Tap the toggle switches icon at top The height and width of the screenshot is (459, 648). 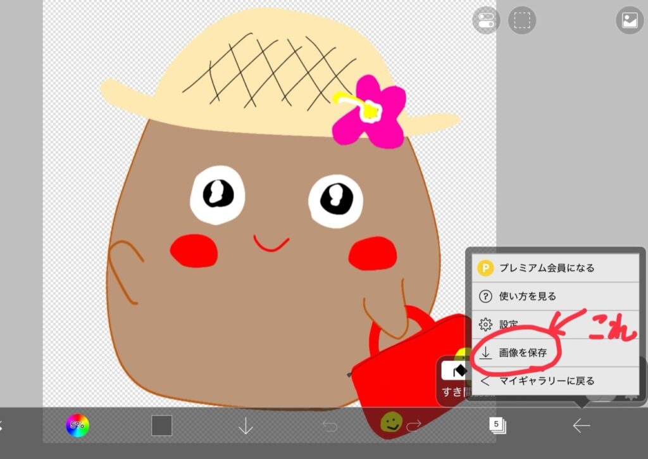(x=486, y=20)
